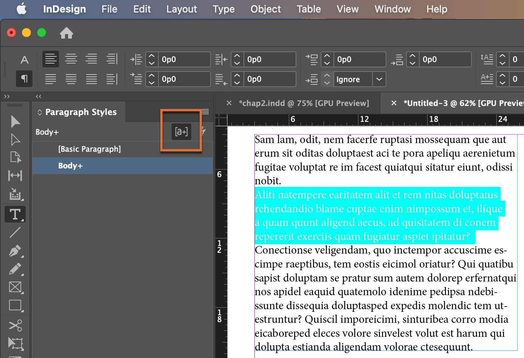
Task: Open the Paragraph Styles panel menu
Action: click(205, 112)
